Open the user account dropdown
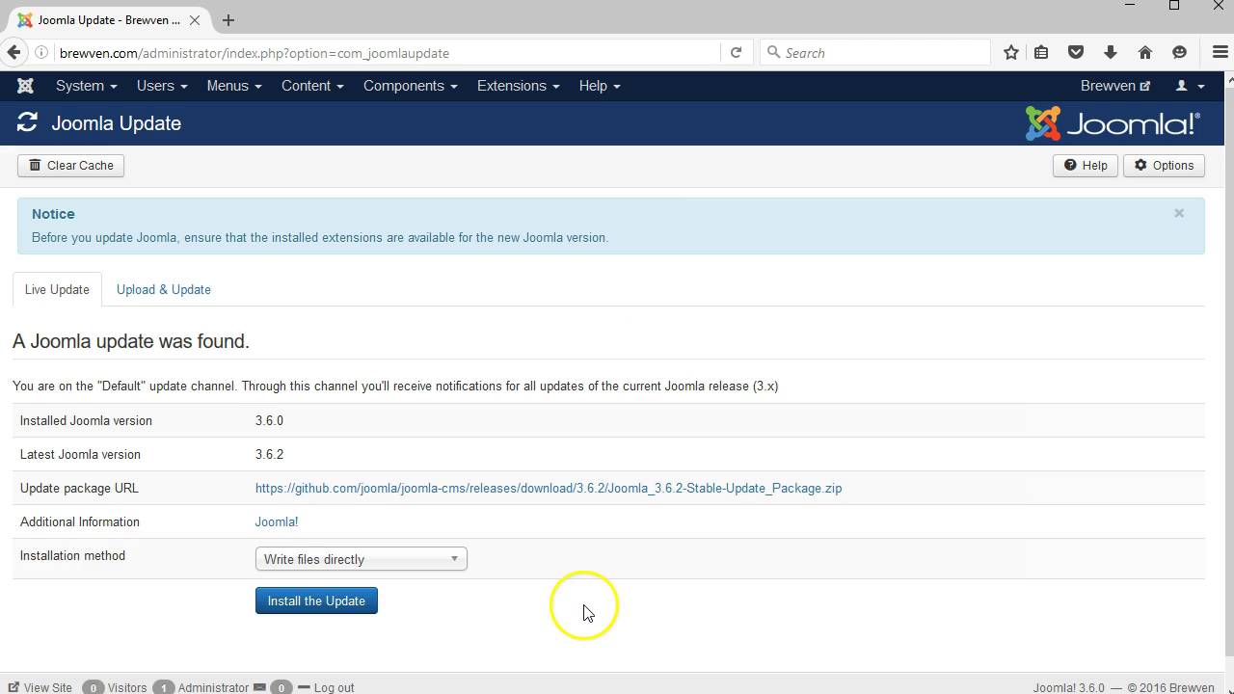The image size is (1234, 694). [1191, 86]
